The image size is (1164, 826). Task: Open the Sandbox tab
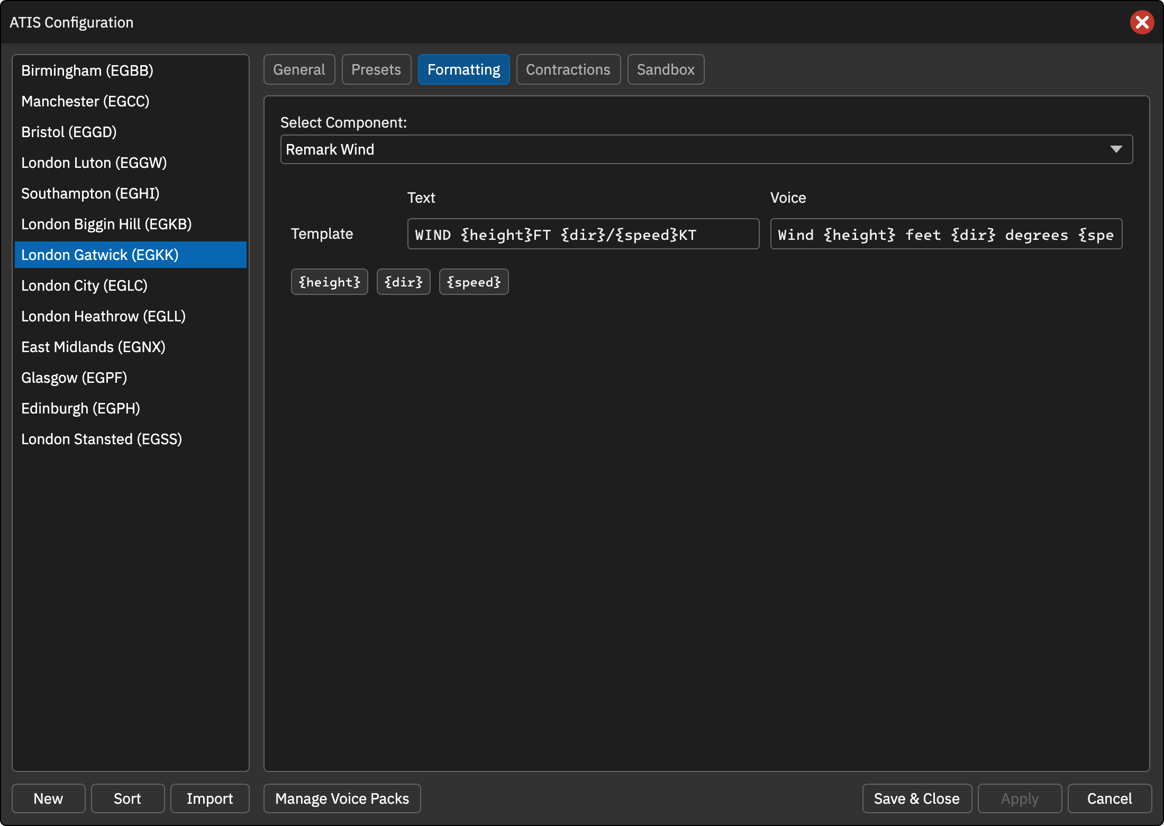666,69
